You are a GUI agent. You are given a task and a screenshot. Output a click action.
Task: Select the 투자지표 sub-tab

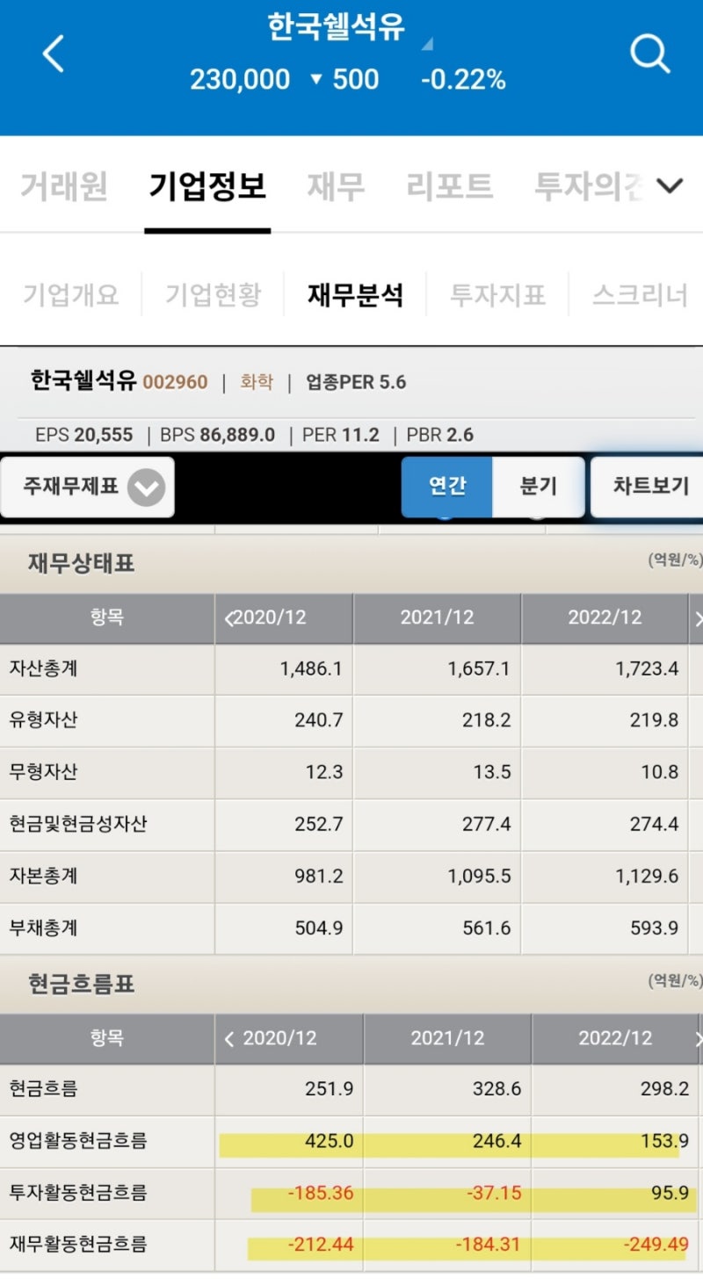(x=496, y=295)
